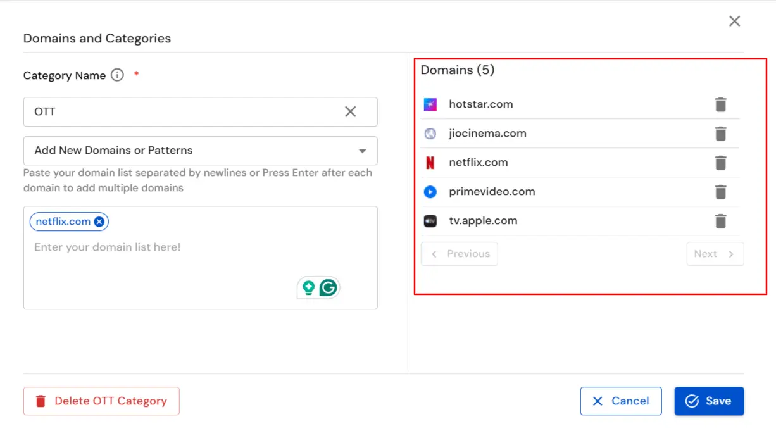Delete tv.apple.com using the bin icon

[720, 220]
